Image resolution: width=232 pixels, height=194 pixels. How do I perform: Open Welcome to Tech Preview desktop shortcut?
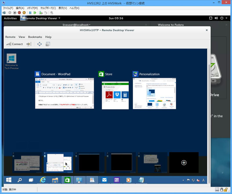11,61
